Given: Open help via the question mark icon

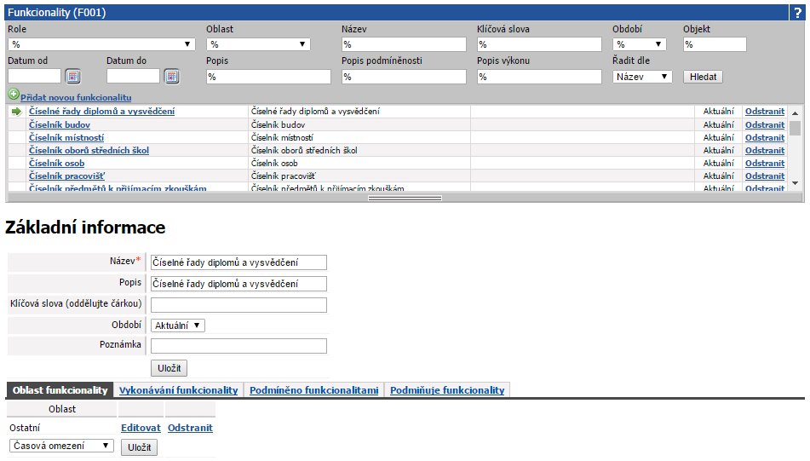Looking at the screenshot, I should (797, 13).
